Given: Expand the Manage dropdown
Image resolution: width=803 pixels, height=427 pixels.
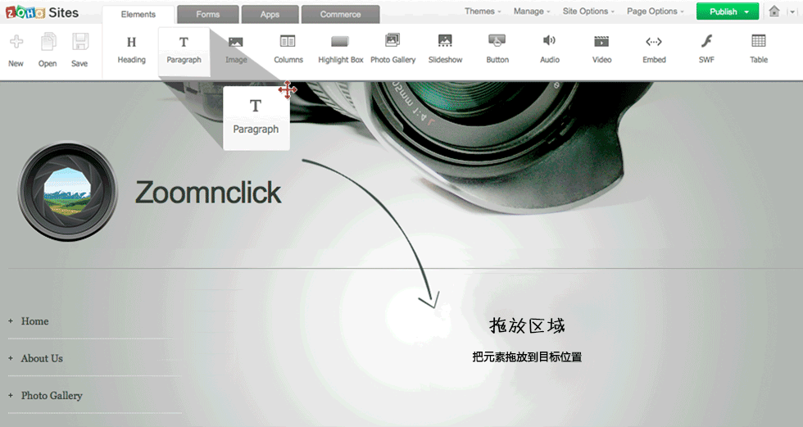Looking at the screenshot, I should (x=532, y=11).
